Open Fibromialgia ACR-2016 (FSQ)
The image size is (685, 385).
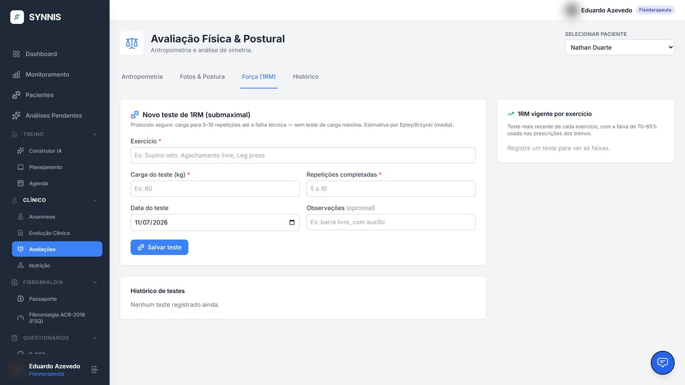tap(57, 318)
